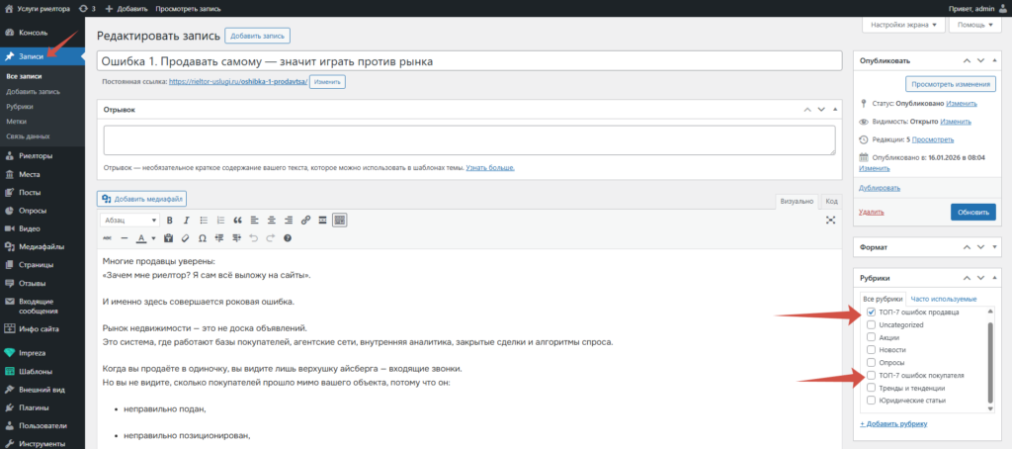Collapse the Отрывок panel with triangle
The height and width of the screenshot is (449, 1012).
(836, 110)
